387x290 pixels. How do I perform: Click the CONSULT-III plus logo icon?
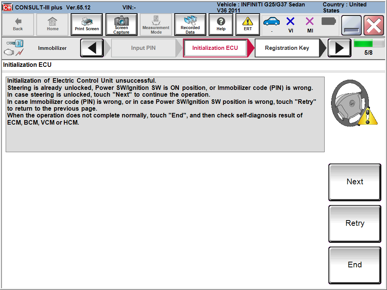[7, 8]
